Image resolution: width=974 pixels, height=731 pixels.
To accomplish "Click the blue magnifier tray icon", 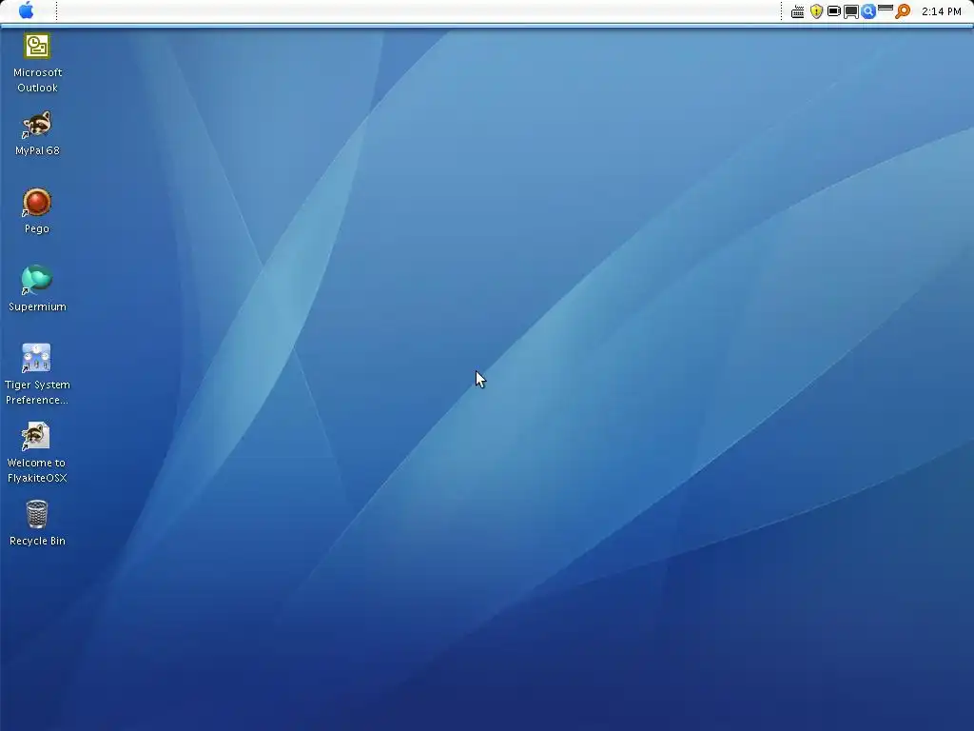I will [868, 11].
